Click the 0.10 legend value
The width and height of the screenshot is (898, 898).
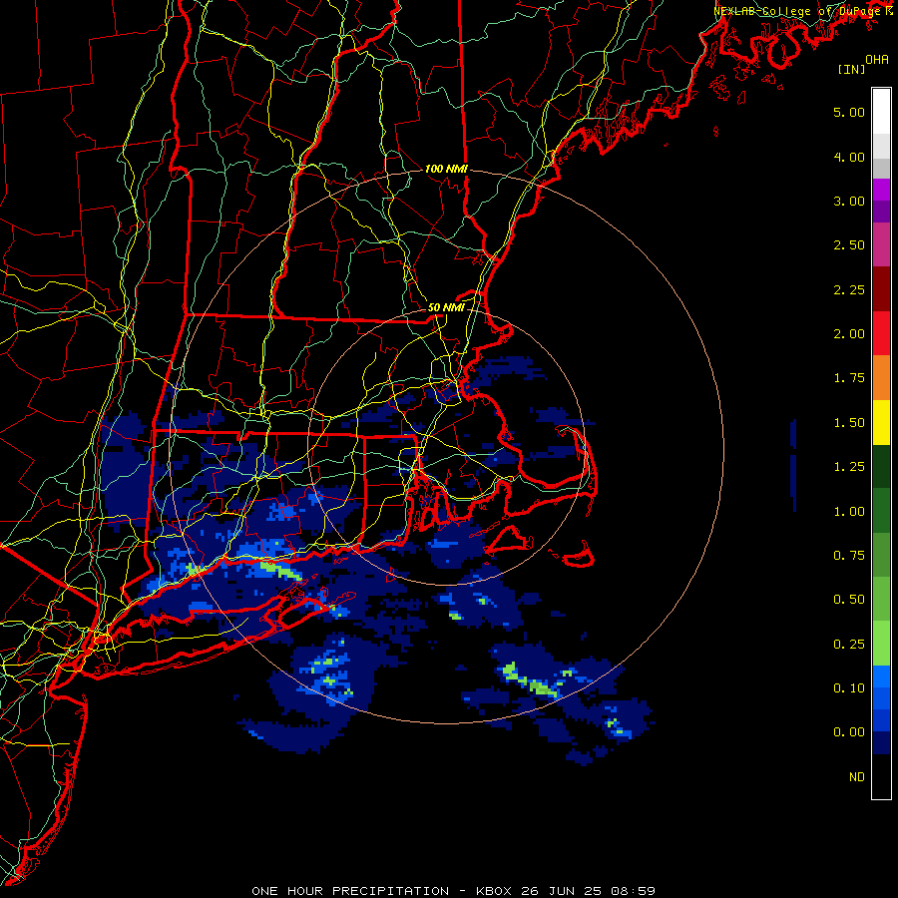[849, 688]
